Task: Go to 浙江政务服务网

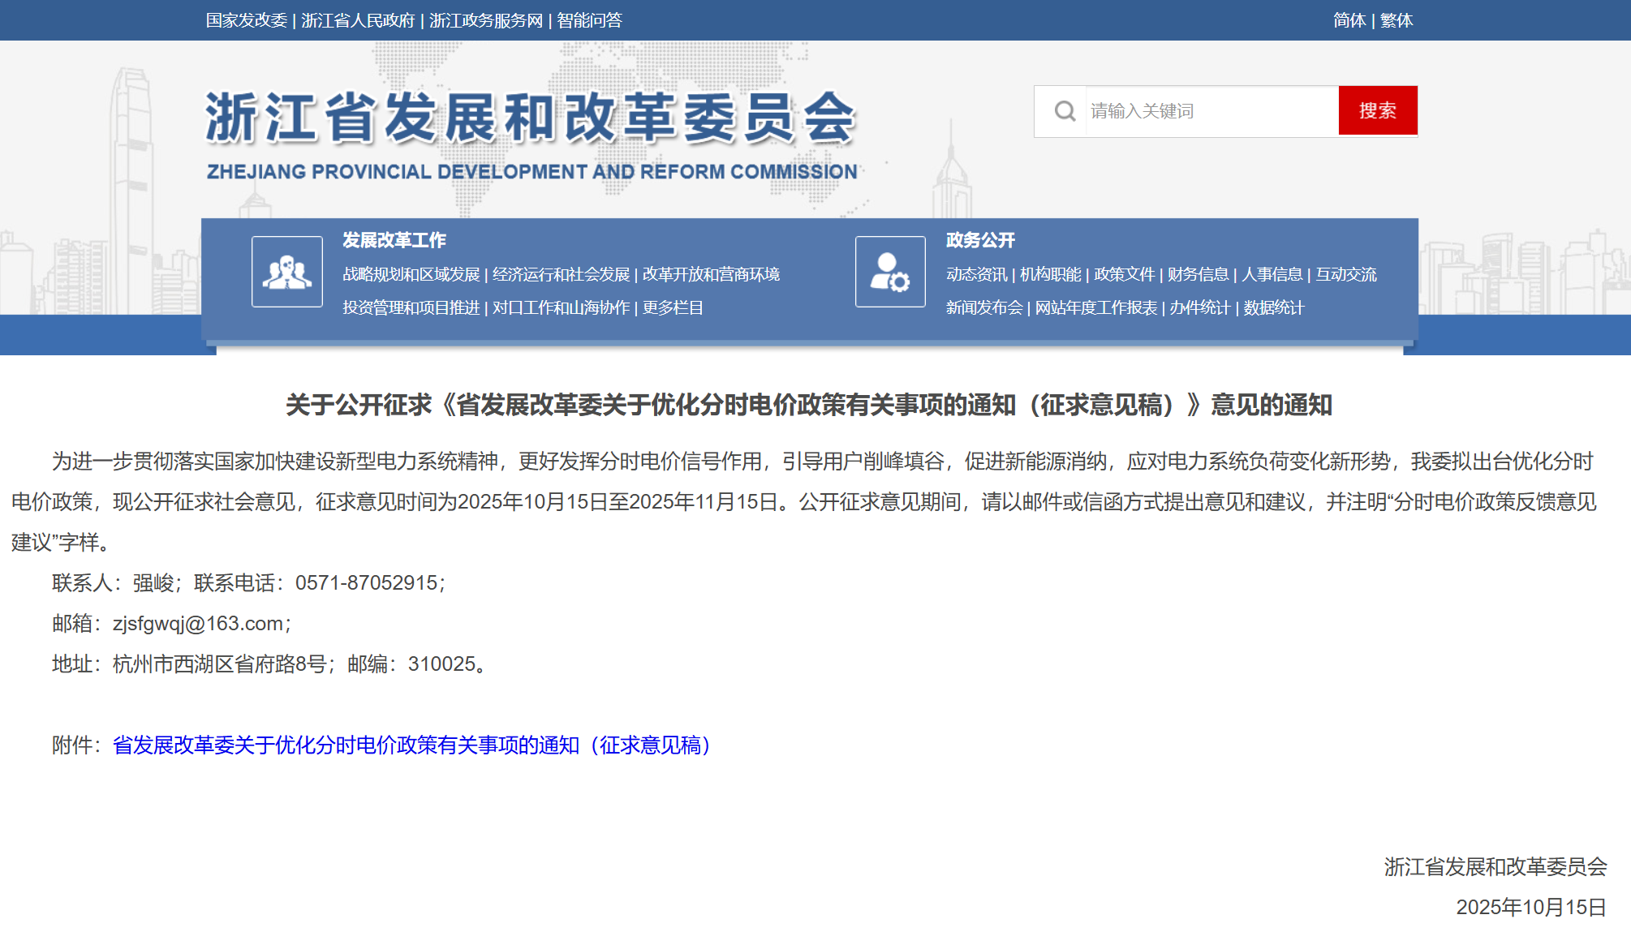Action: [x=485, y=20]
